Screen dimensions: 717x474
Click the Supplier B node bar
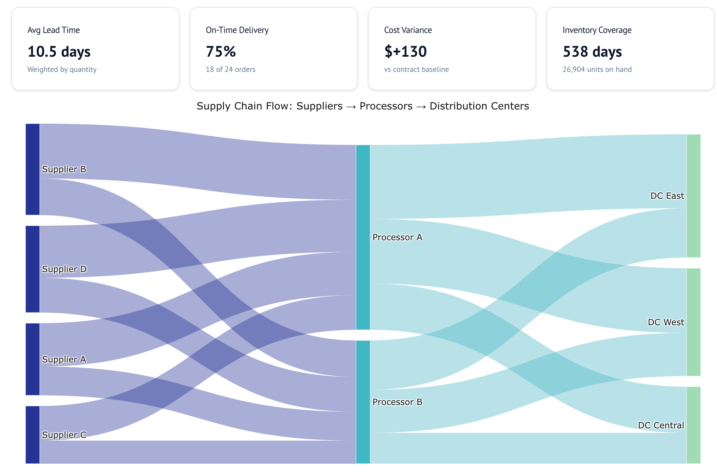pos(33,169)
